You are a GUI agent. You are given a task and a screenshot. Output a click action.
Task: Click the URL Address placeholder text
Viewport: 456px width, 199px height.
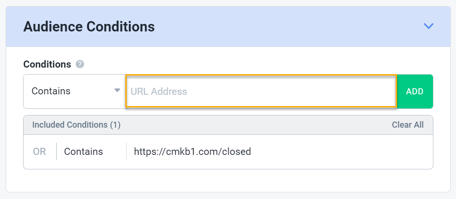coord(159,92)
